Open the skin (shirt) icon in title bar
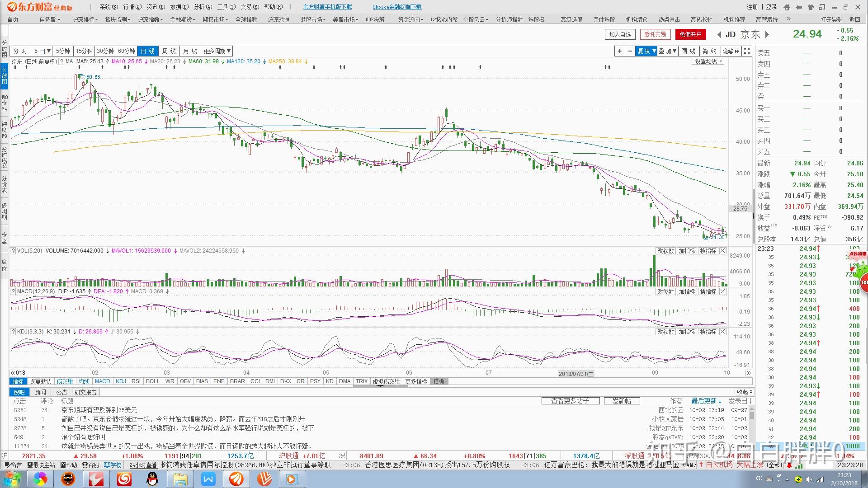Viewport: 868px width, 488px height. pyautogui.click(x=811, y=7)
